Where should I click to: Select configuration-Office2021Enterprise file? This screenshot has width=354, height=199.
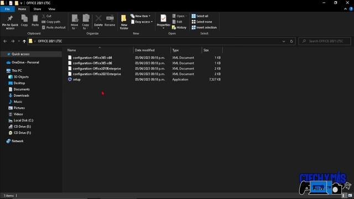point(97,74)
